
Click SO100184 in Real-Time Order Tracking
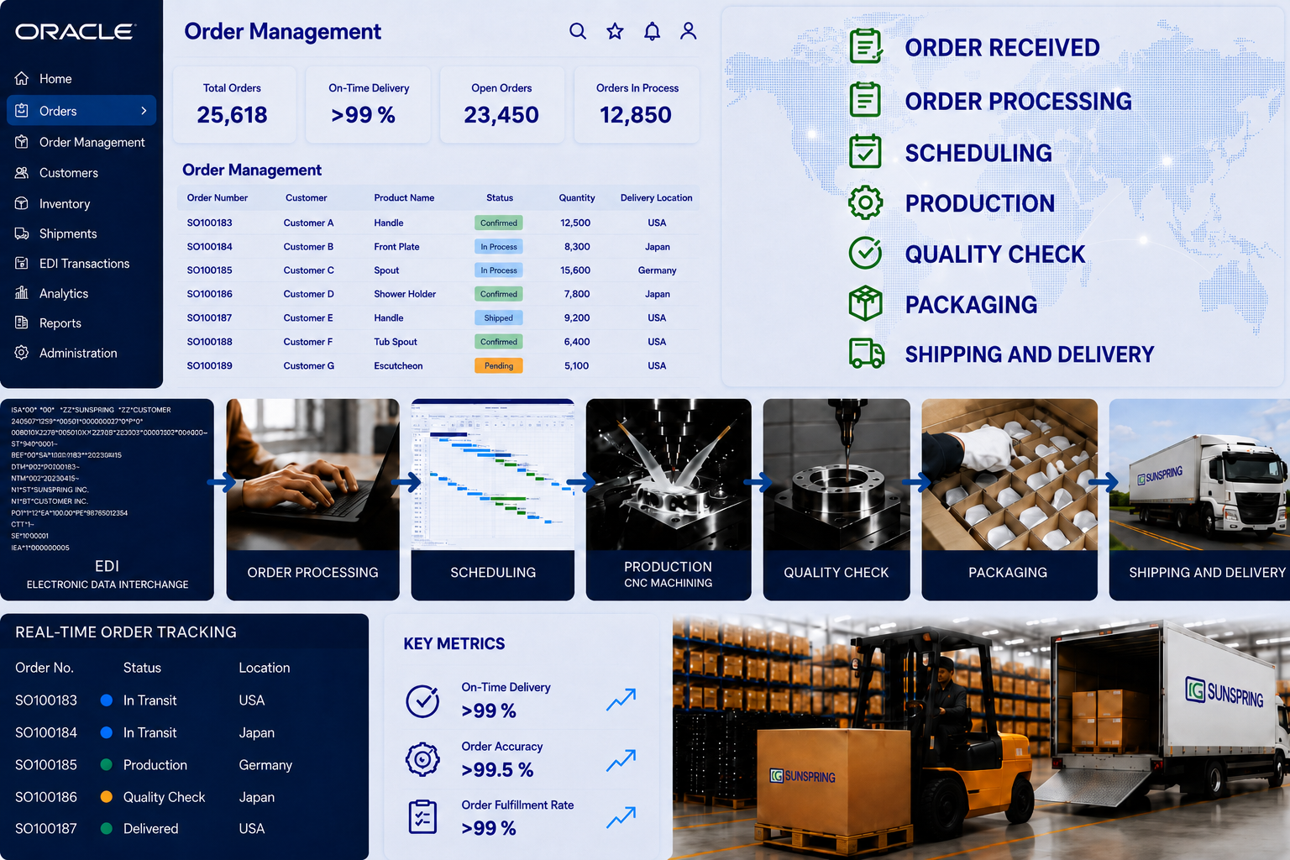coord(46,732)
